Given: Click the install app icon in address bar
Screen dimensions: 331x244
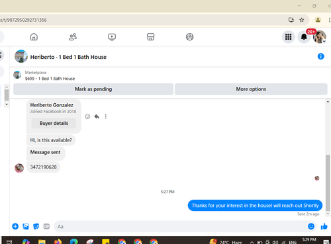Looking at the screenshot, I should click(291, 20).
